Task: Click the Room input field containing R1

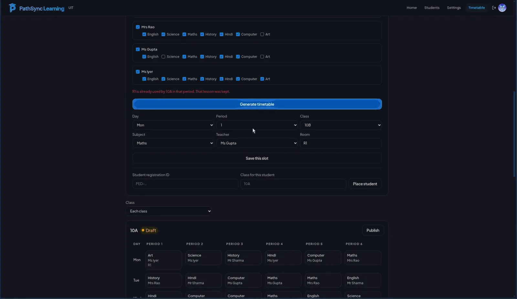Action: point(341,143)
